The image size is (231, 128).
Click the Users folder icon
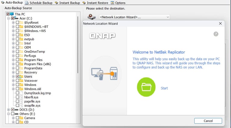(x=21, y=77)
